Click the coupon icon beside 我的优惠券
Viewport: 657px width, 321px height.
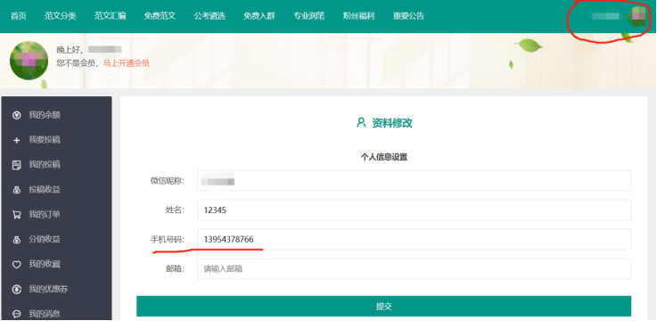[17, 290]
